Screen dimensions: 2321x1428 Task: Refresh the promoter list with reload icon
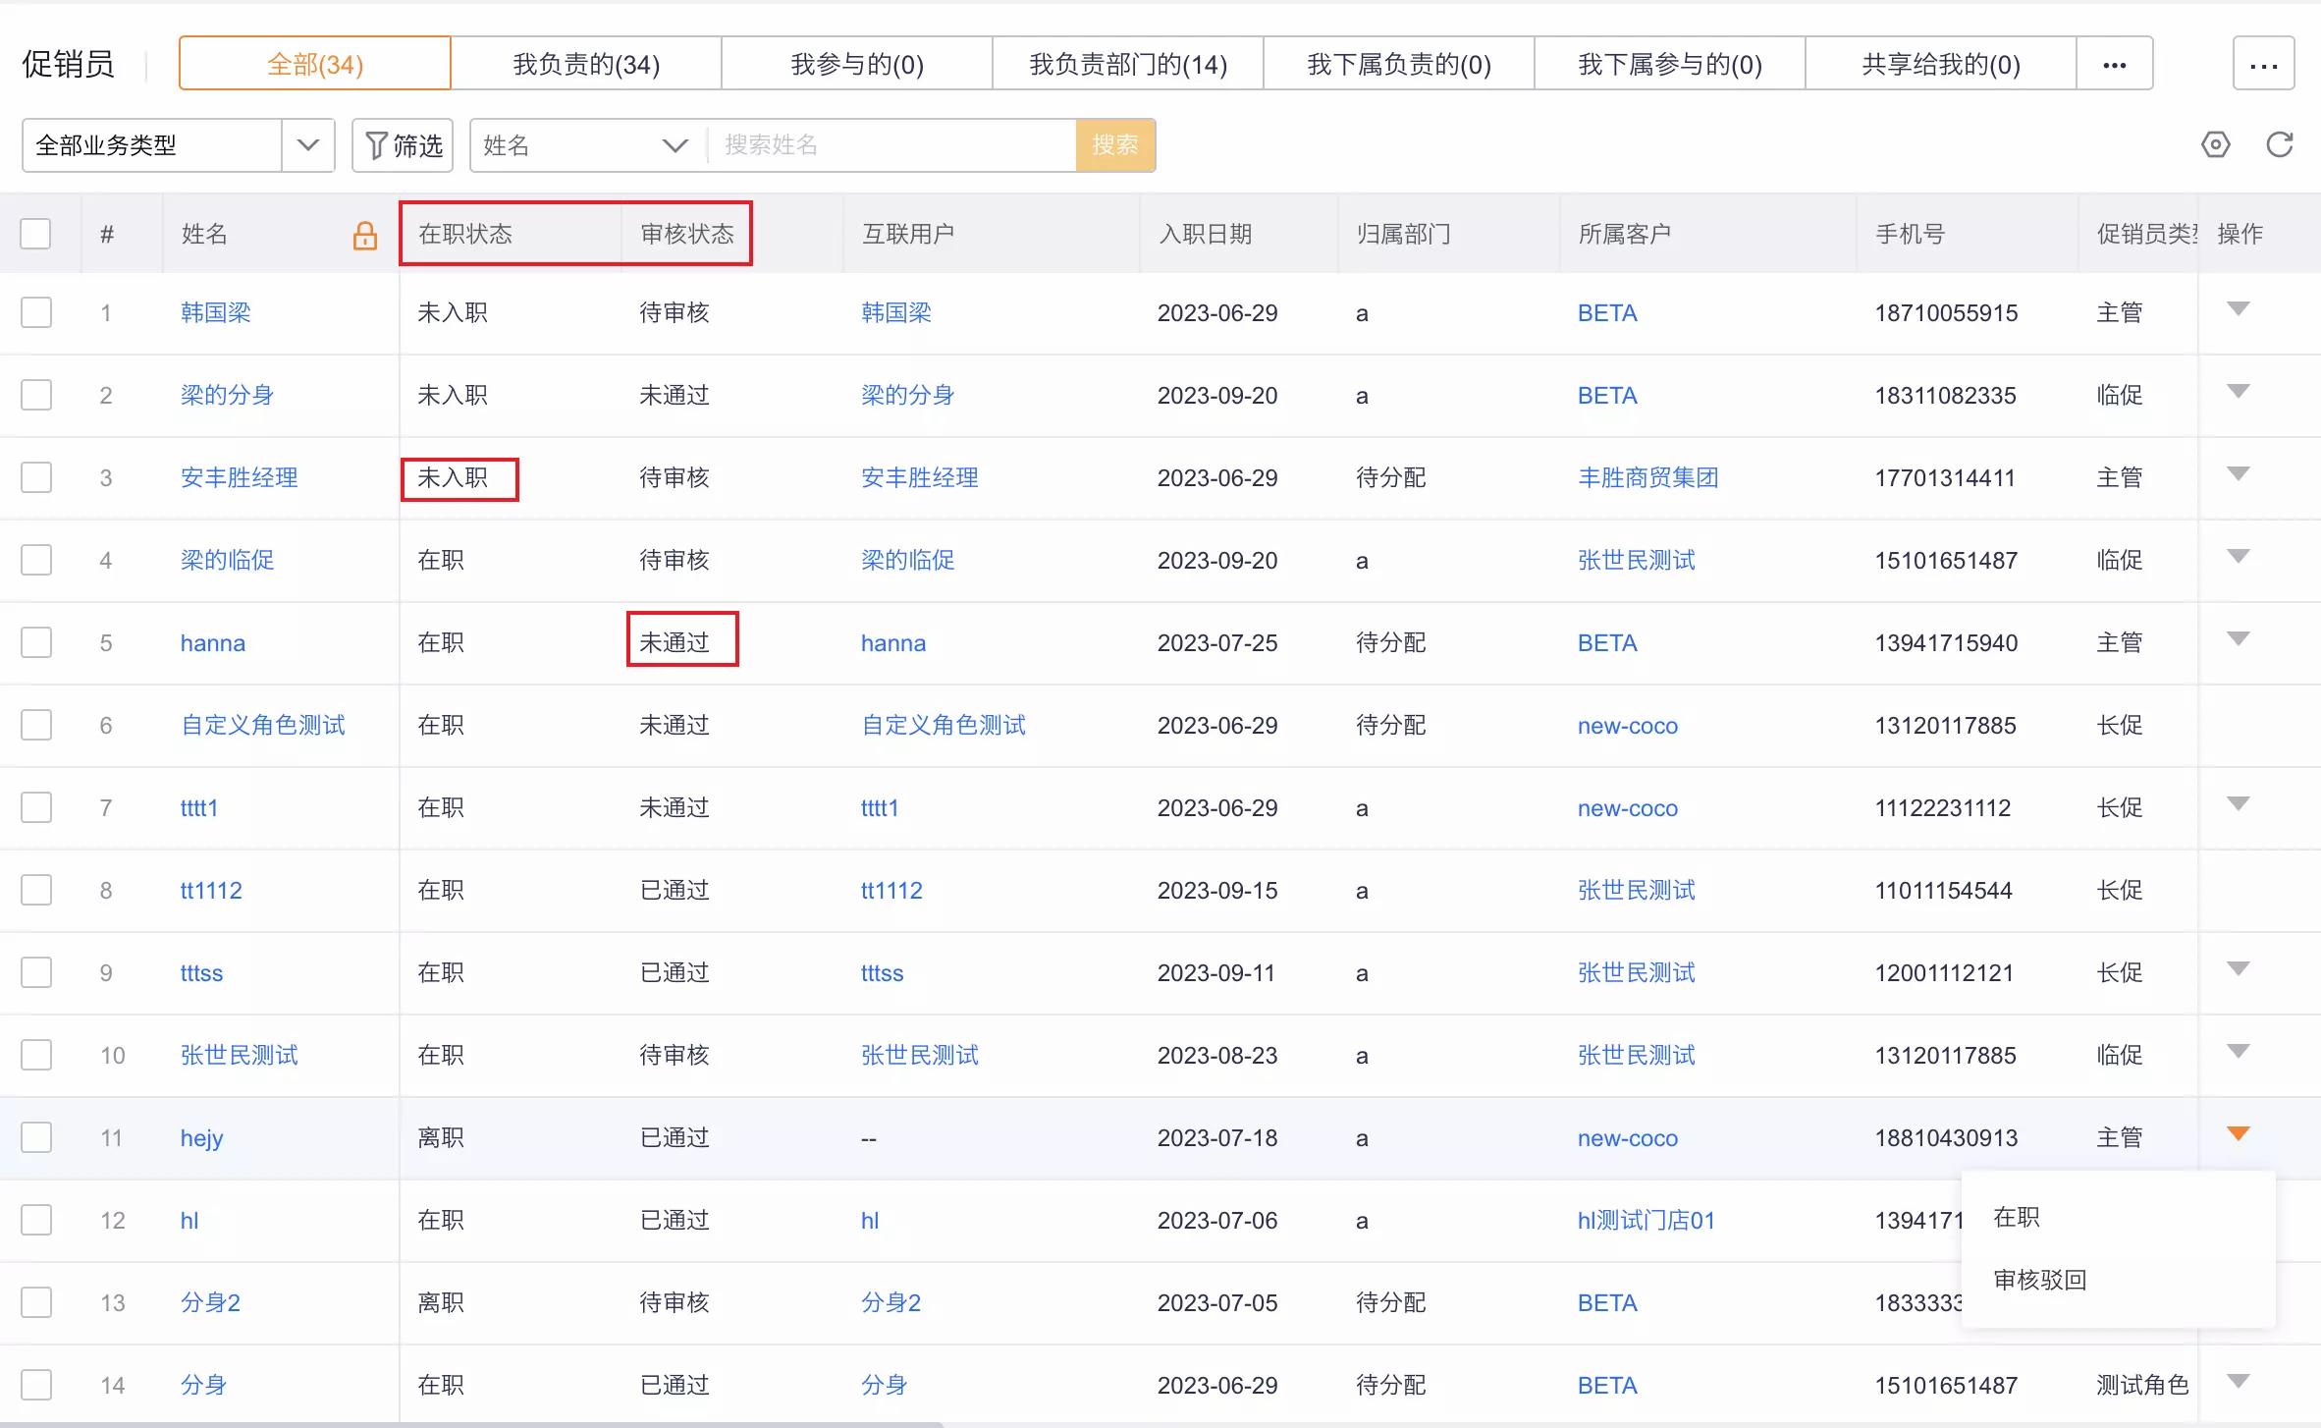click(x=2280, y=144)
